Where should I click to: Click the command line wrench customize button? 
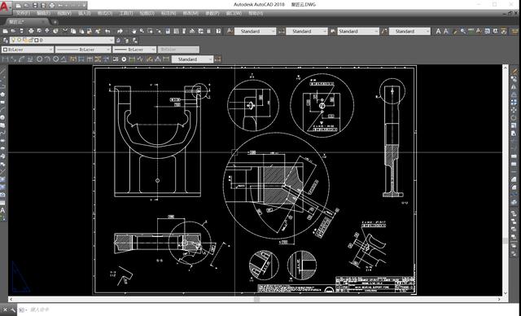click(x=13, y=310)
